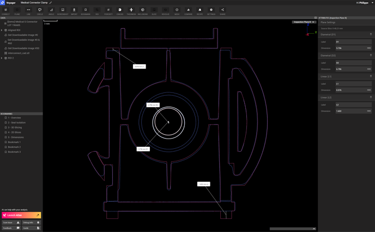Image resolution: width=375 pixels, height=232 pixels.
Task: Click the Screenshot toolbar icon
Action: click(63, 11)
